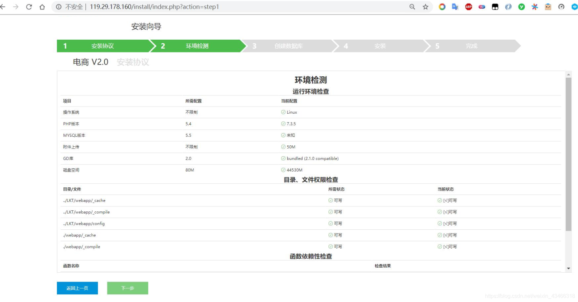Open the speedometer extension icon
The height and width of the screenshot is (302, 578).
pyautogui.click(x=561, y=7)
